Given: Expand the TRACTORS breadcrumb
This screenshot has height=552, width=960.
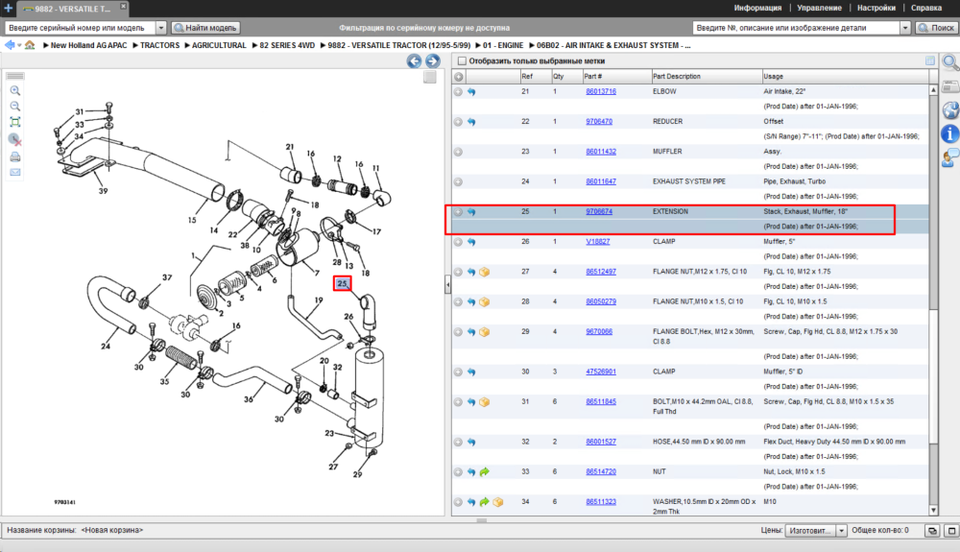Looking at the screenshot, I should pos(135,45).
